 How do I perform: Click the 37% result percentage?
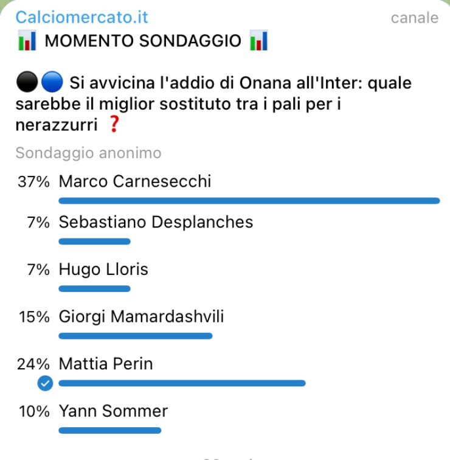(33, 181)
